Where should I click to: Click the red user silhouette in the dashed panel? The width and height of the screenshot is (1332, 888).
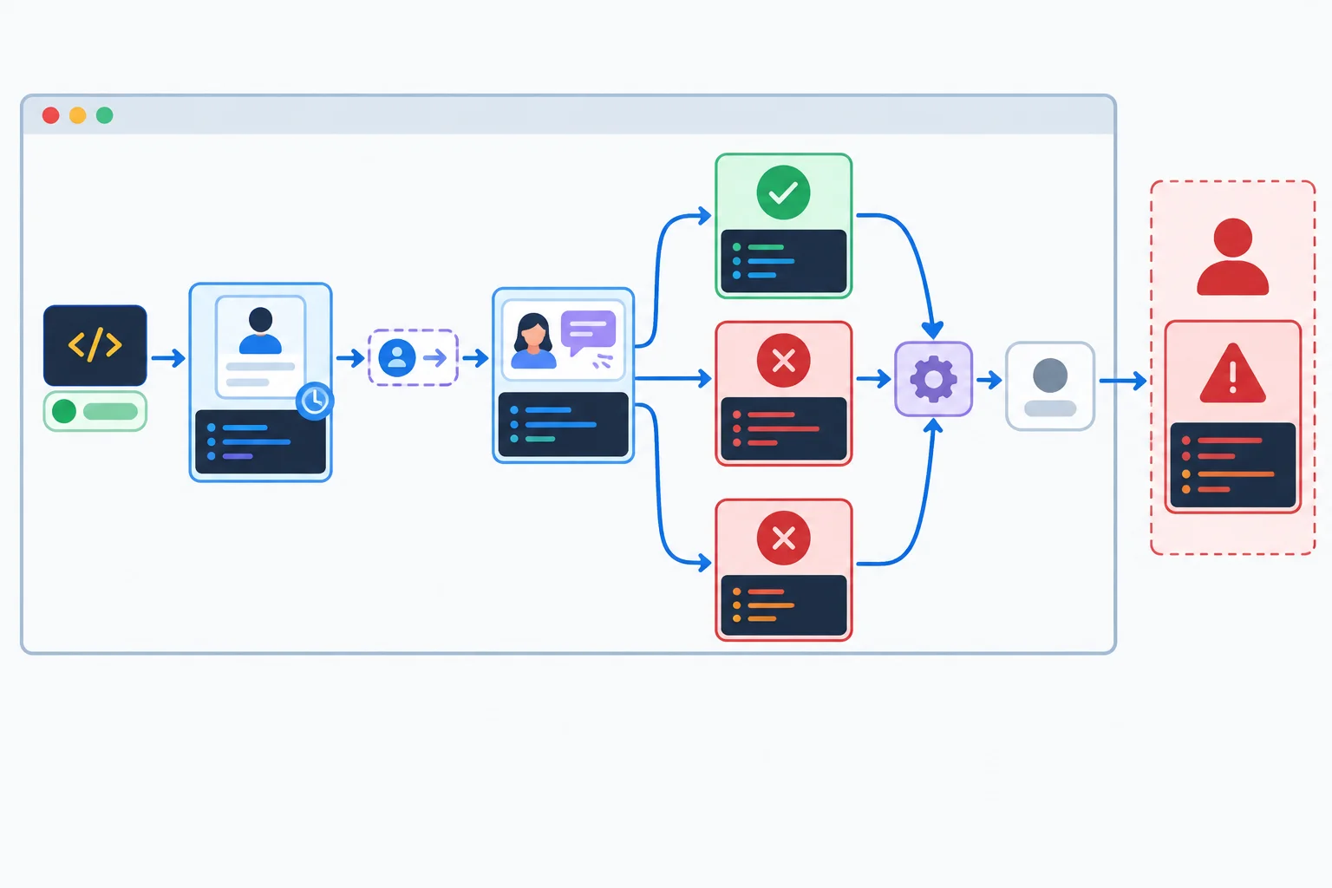1233,257
